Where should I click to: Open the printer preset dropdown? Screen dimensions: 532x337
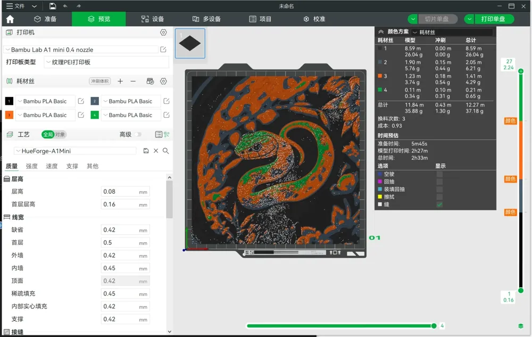tap(81, 50)
